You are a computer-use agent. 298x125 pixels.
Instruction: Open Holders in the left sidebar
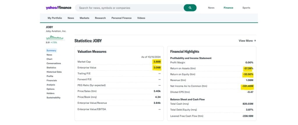50,93
